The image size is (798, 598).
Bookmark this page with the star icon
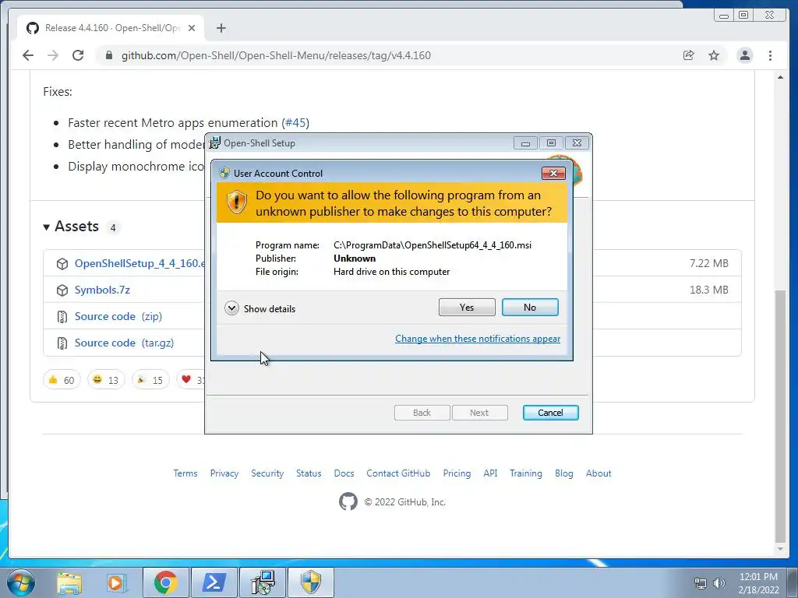[714, 55]
